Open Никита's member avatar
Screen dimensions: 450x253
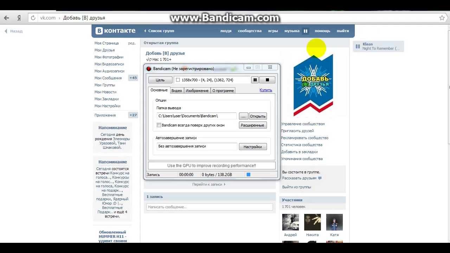pyautogui.click(x=312, y=222)
